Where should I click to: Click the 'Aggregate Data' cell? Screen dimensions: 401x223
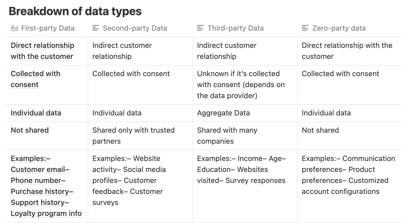245,113
